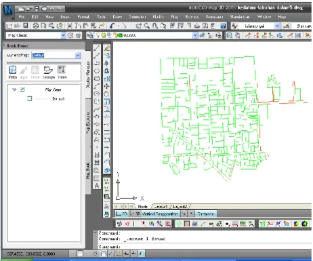Toggle the Map Base layer checkbox
The image size is (313, 261).
pos(22,89)
